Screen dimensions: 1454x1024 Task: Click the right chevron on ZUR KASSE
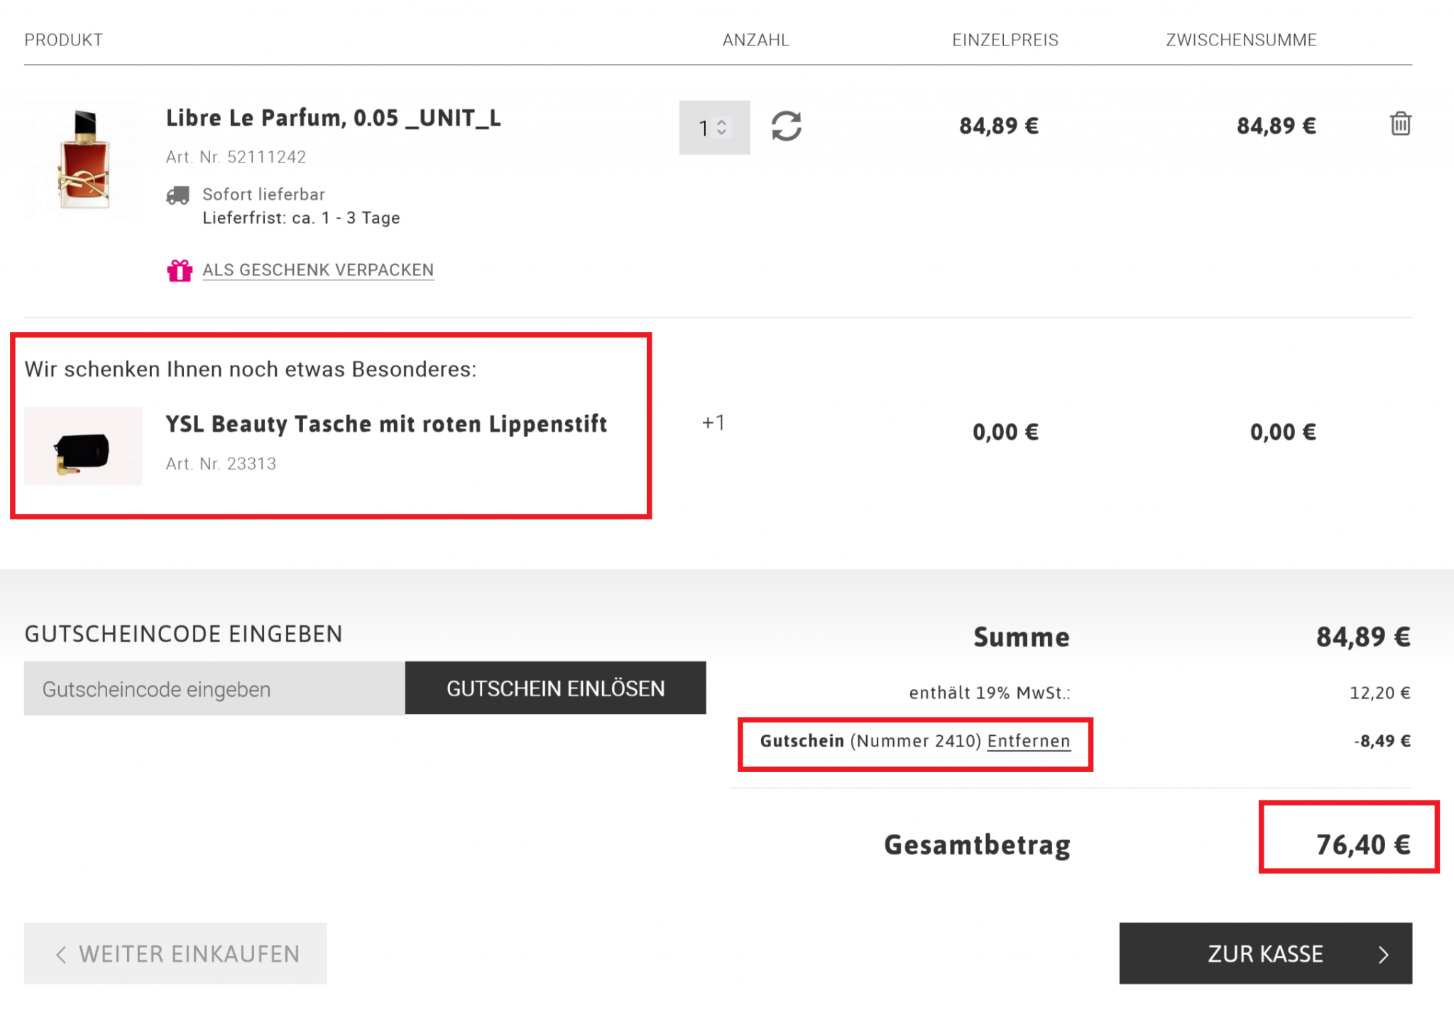[x=1383, y=954]
